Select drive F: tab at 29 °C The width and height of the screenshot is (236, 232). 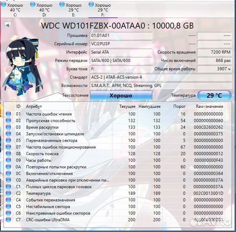103,9
